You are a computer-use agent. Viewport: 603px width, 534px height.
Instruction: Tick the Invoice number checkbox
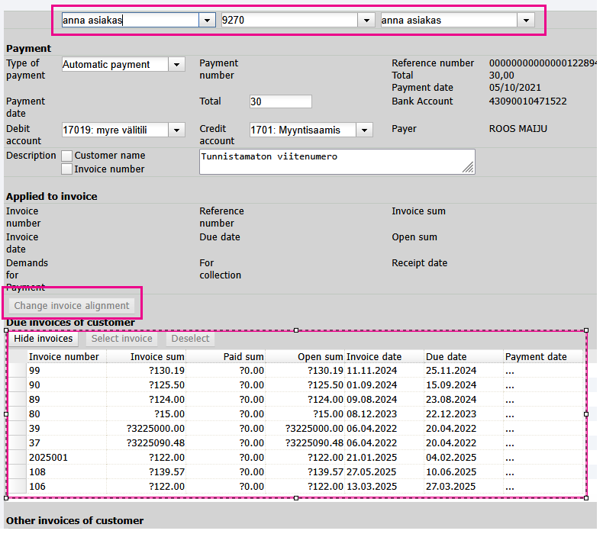(66, 169)
